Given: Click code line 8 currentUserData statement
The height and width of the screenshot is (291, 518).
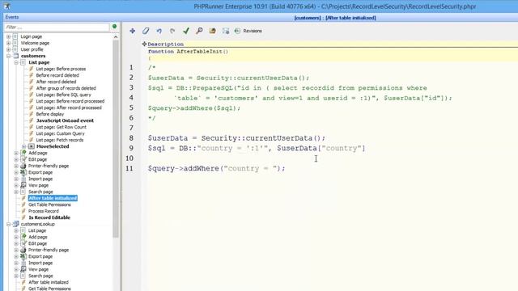Looking at the screenshot, I should coord(236,138).
